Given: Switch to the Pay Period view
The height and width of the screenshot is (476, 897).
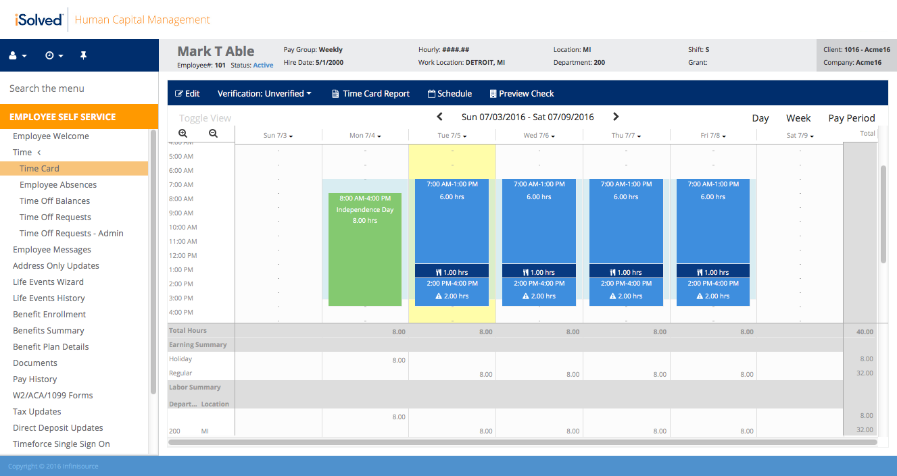Looking at the screenshot, I should (851, 117).
